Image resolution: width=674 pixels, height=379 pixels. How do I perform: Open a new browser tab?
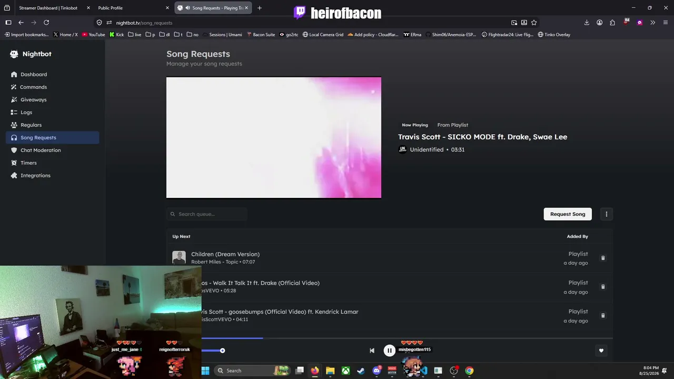pyautogui.click(x=260, y=8)
